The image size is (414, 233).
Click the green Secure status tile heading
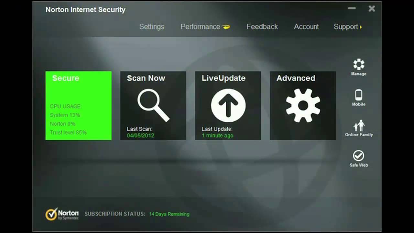66,78
